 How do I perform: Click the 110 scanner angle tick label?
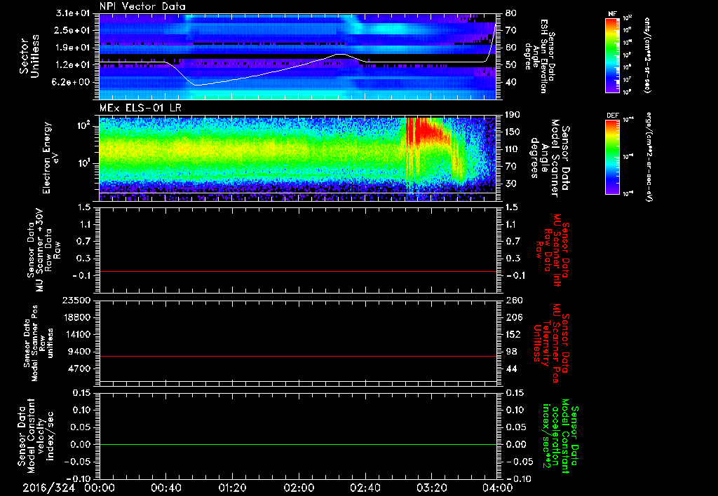click(x=513, y=149)
